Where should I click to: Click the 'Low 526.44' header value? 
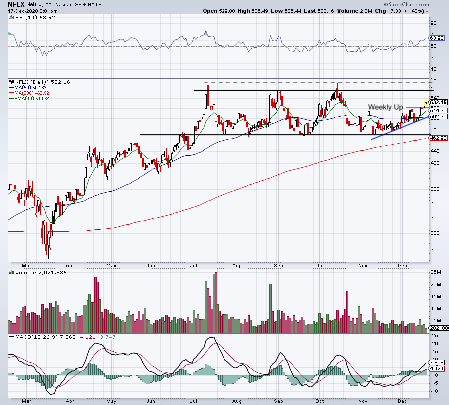(286, 11)
